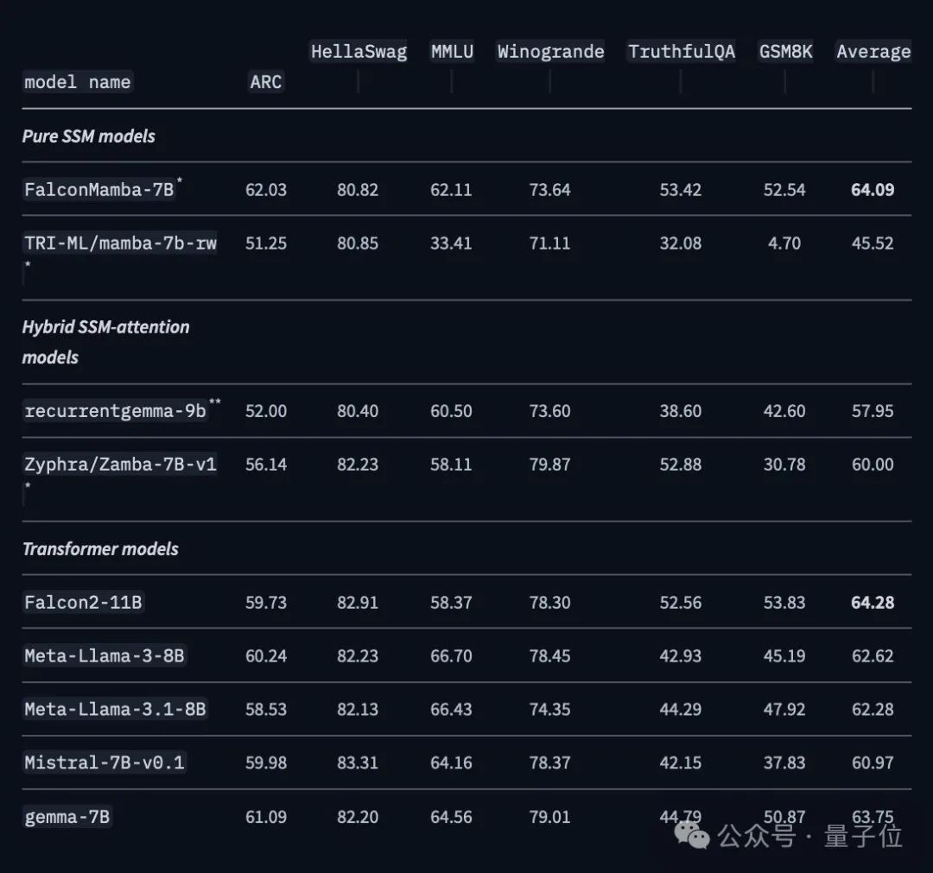Click the Meta-Llama-3-8B model name
933x873 pixels.
tap(105, 656)
